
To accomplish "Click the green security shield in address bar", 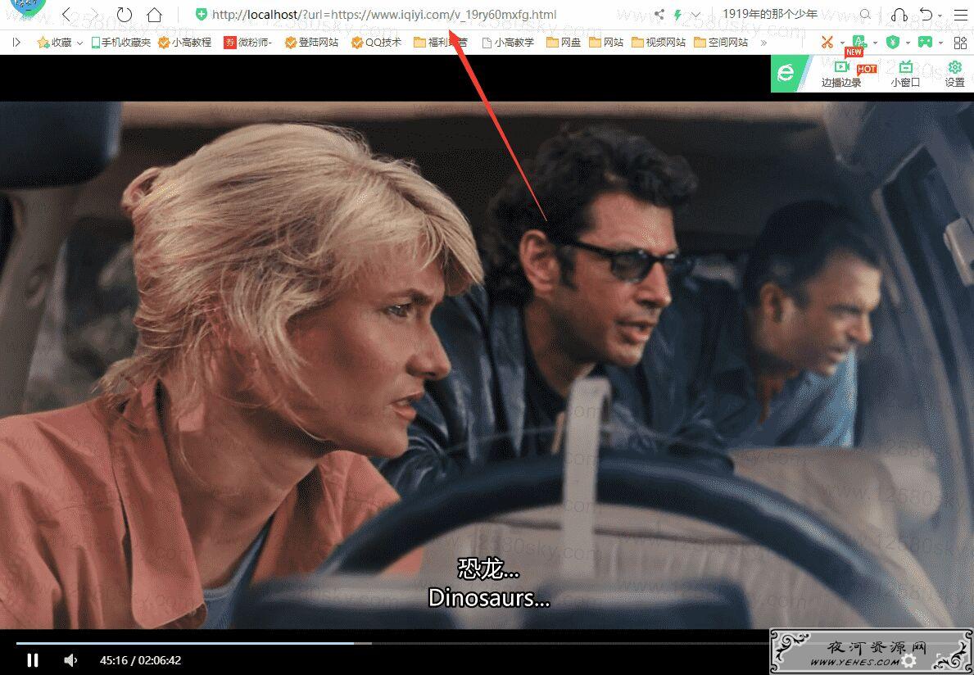I will click(201, 14).
